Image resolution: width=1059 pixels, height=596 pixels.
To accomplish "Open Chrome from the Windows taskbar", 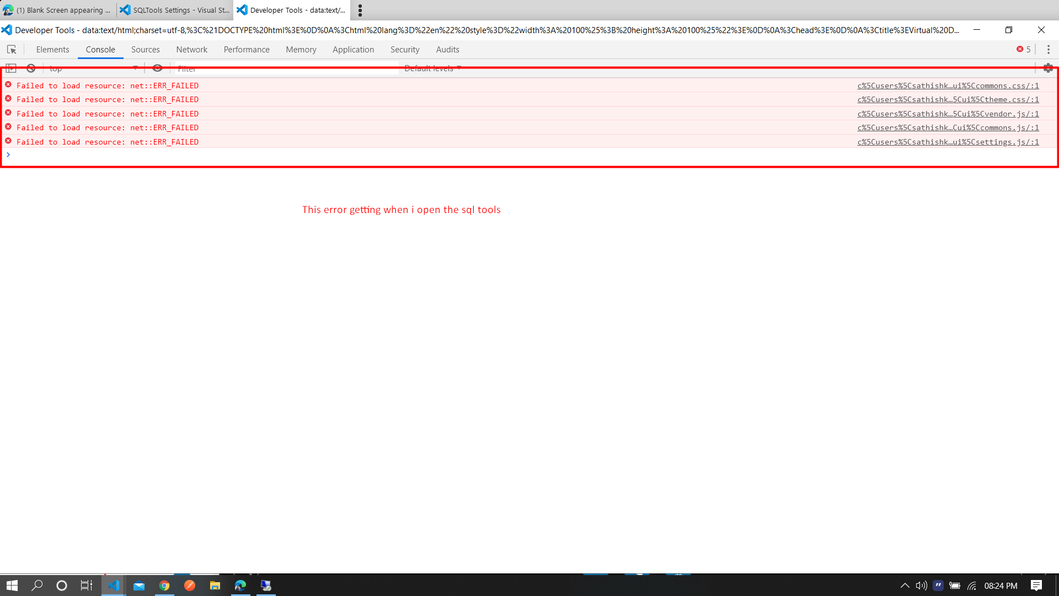I will (164, 586).
